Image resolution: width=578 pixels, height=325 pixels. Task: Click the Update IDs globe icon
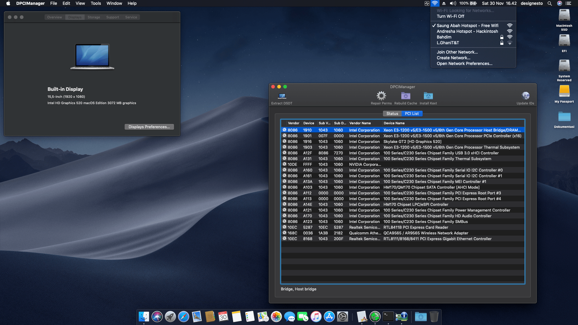(525, 96)
